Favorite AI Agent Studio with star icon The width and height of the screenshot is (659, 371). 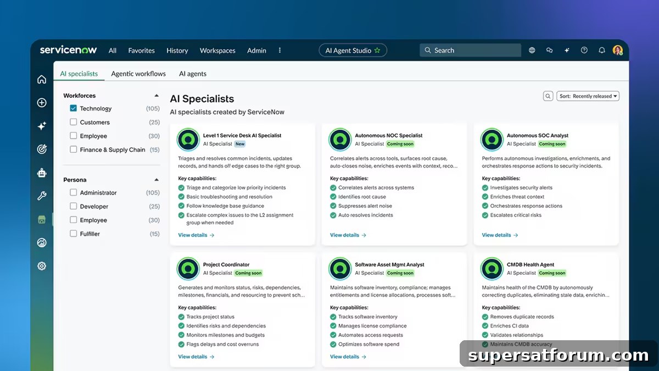(x=377, y=51)
